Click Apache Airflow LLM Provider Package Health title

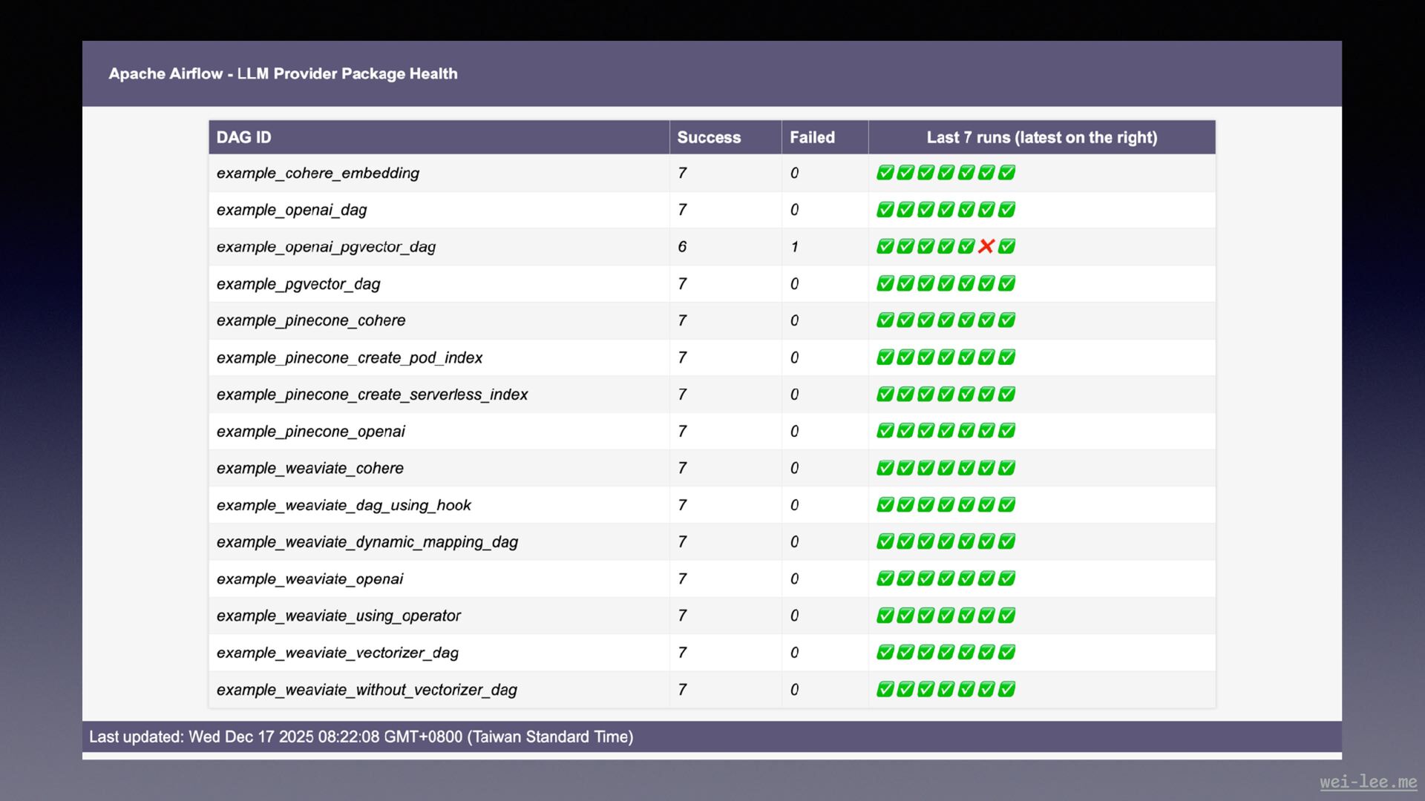[x=283, y=73]
